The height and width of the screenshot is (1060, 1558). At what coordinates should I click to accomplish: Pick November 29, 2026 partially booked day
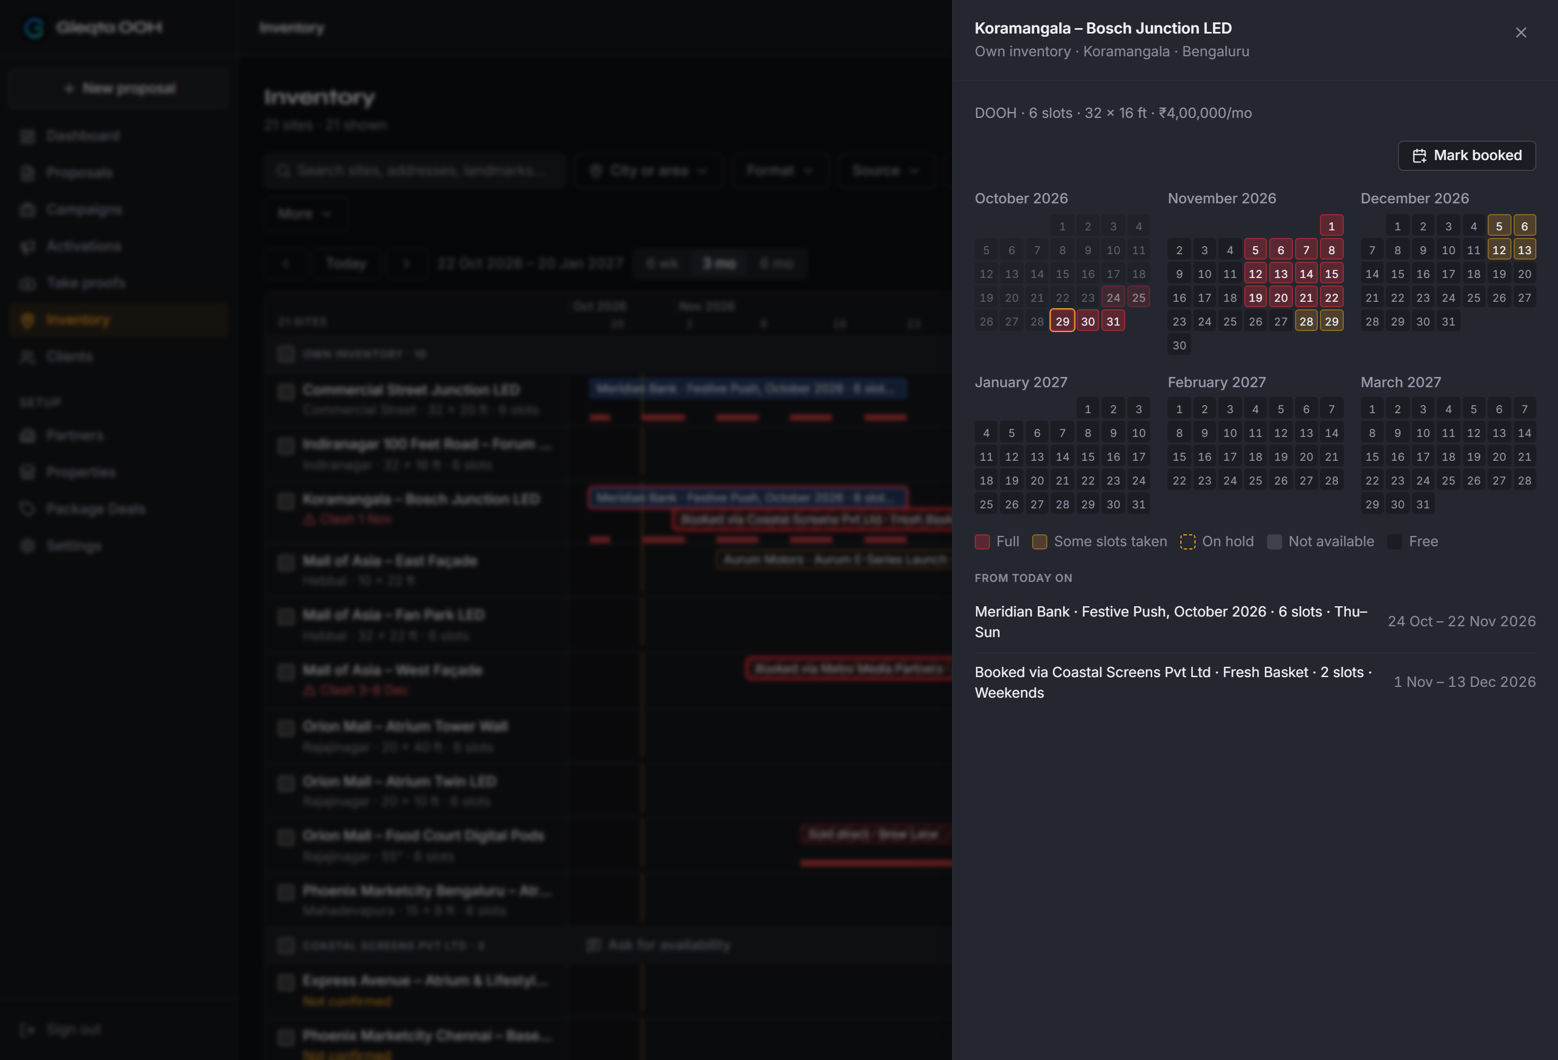coord(1331,321)
